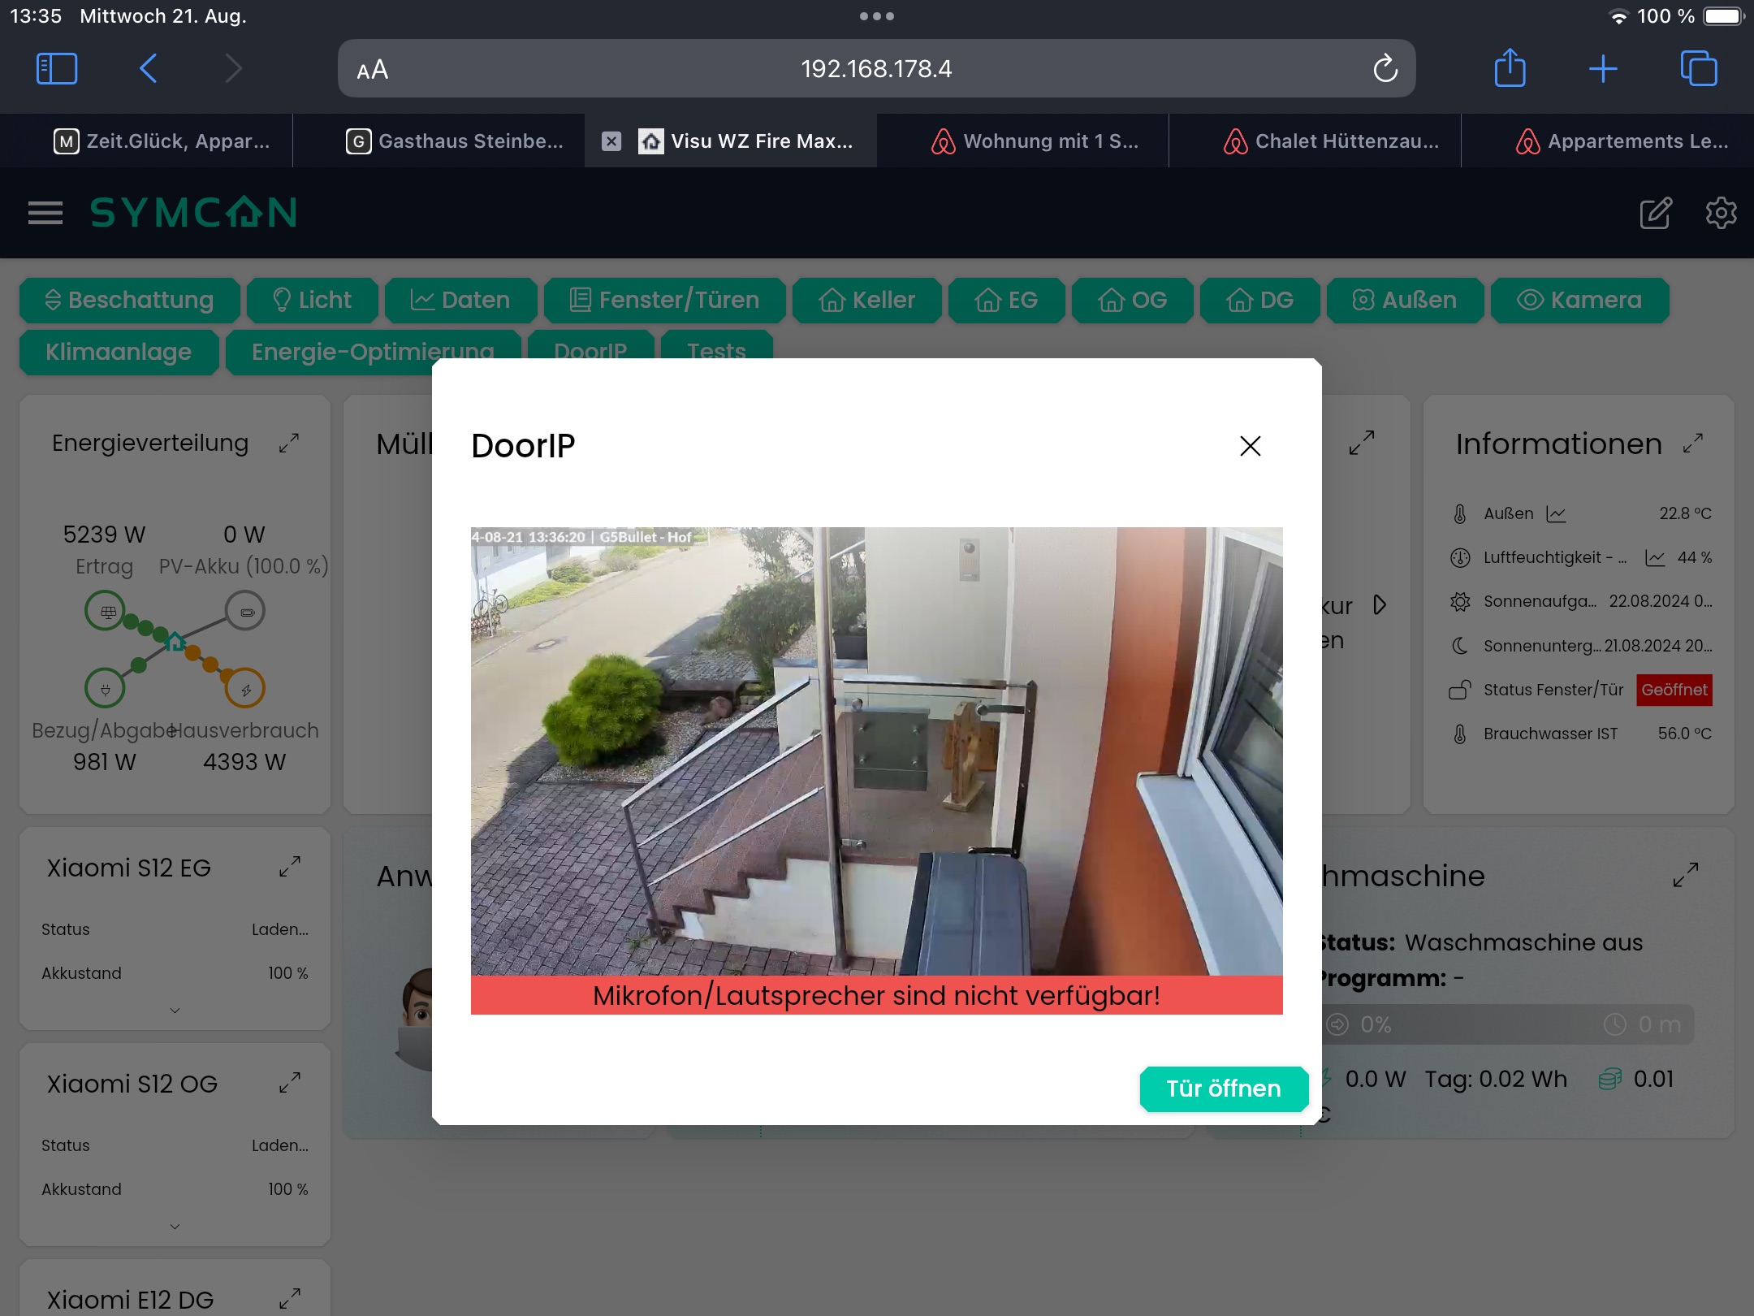
Task: Open the Klimaanlage category
Action: click(119, 352)
